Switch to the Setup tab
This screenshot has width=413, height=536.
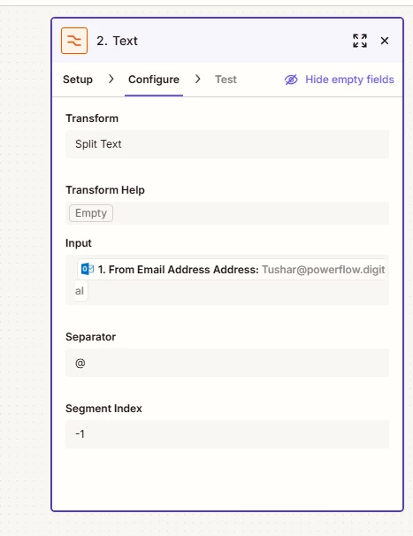coord(78,80)
